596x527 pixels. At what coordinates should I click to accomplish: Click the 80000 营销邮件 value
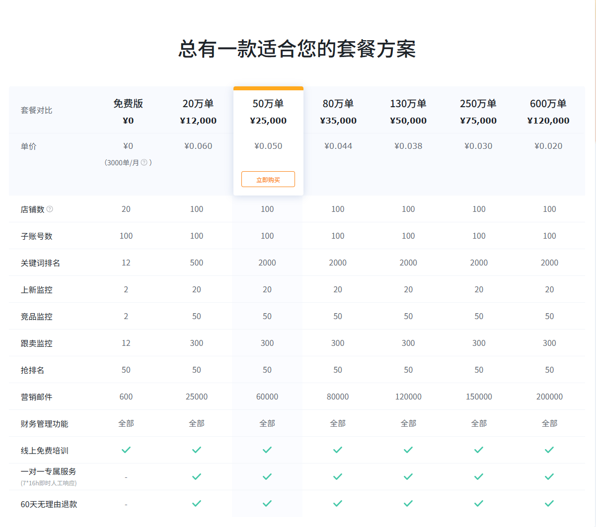click(338, 396)
